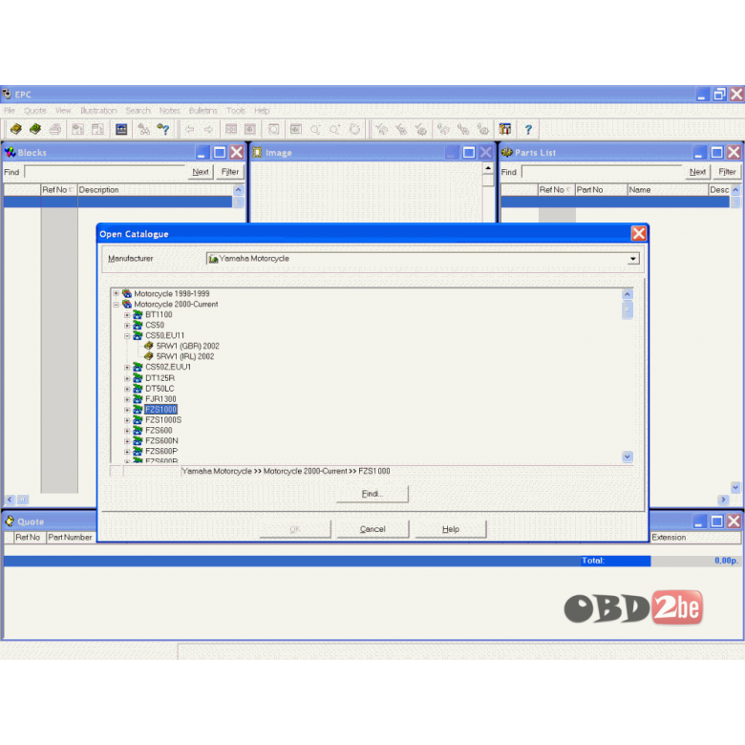Click the Next button in the Blocks panel
745x745 pixels.
tap(201, 172)
